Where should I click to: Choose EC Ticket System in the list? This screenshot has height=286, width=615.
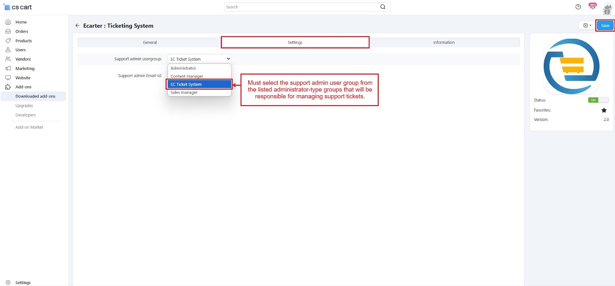coord(199,84)
